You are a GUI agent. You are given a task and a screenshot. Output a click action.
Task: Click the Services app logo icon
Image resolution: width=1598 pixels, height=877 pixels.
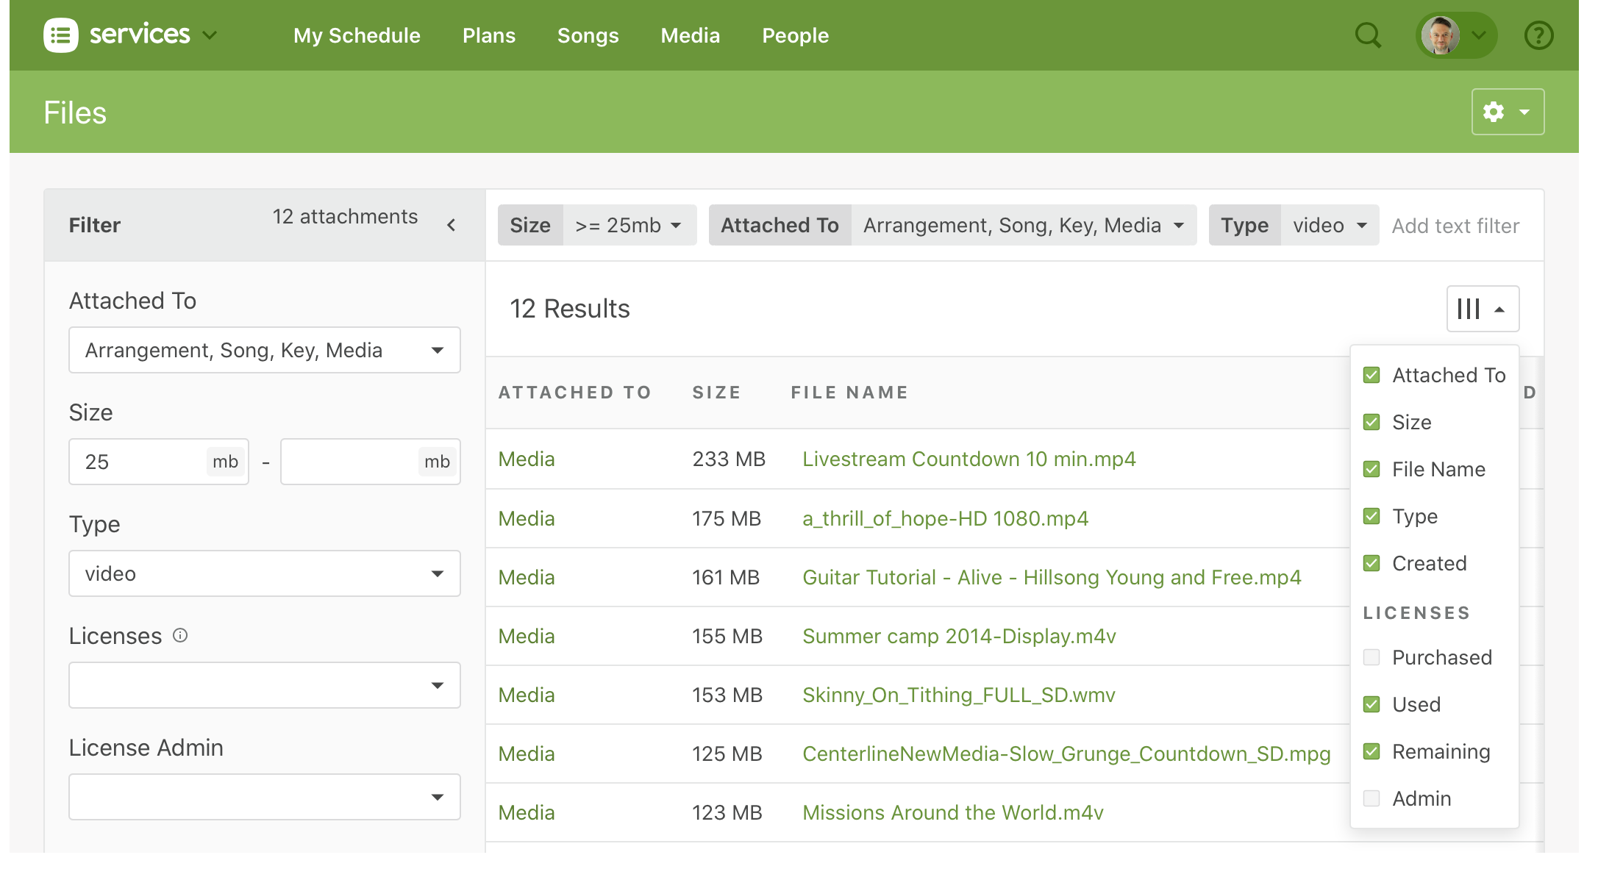coord(60,35)
